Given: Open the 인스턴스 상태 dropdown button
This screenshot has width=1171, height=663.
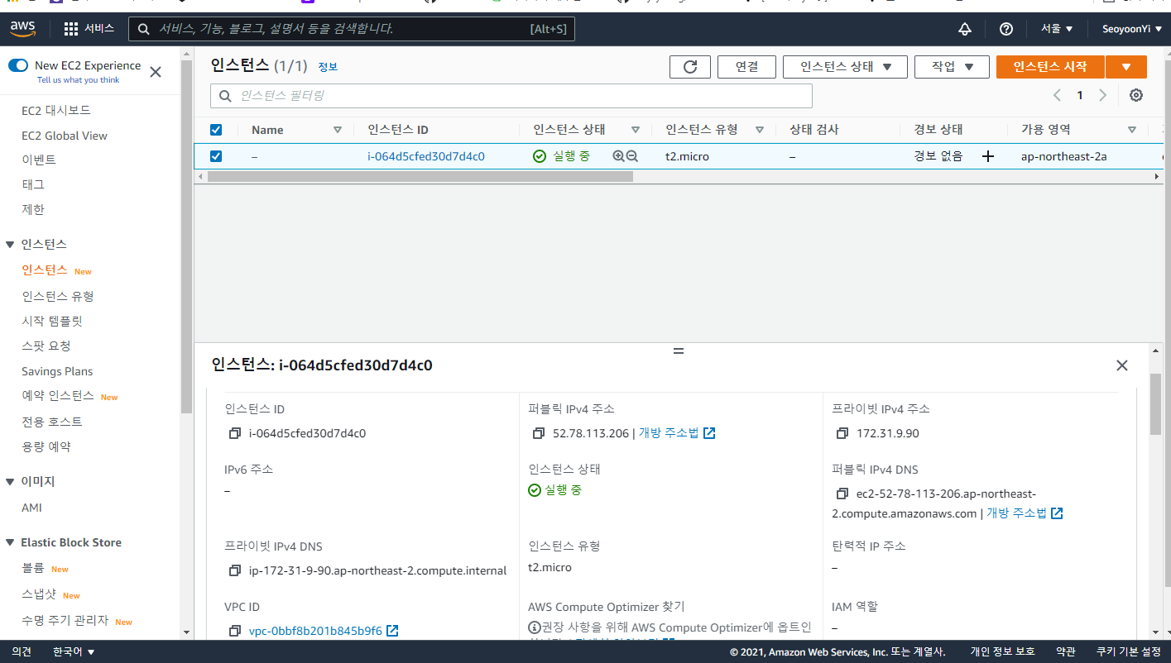Looking at the screenshot, I should pyautogui.click(x=845, y=67).
